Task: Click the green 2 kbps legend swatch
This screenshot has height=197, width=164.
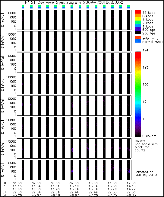Action: pyautogui.click(x=138, y=22)
